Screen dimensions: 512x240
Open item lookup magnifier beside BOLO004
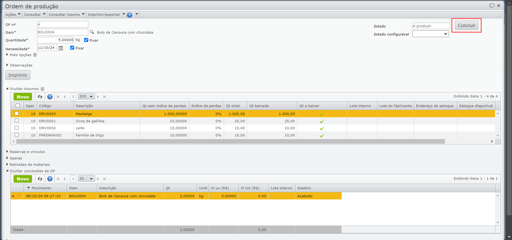point(92,32)
